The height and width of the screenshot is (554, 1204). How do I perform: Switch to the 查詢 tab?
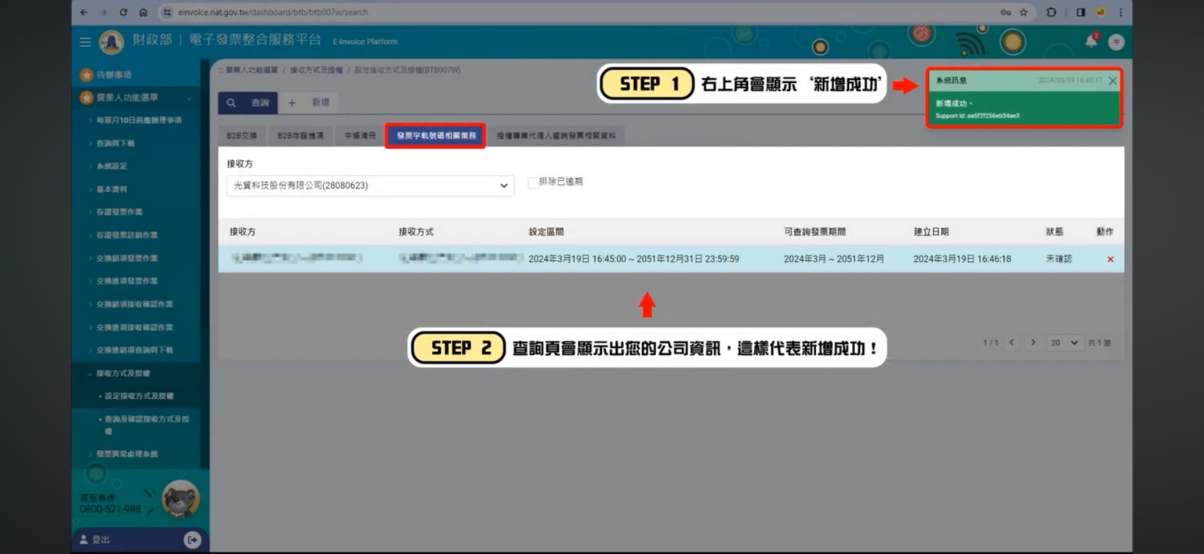click(248, 103)
